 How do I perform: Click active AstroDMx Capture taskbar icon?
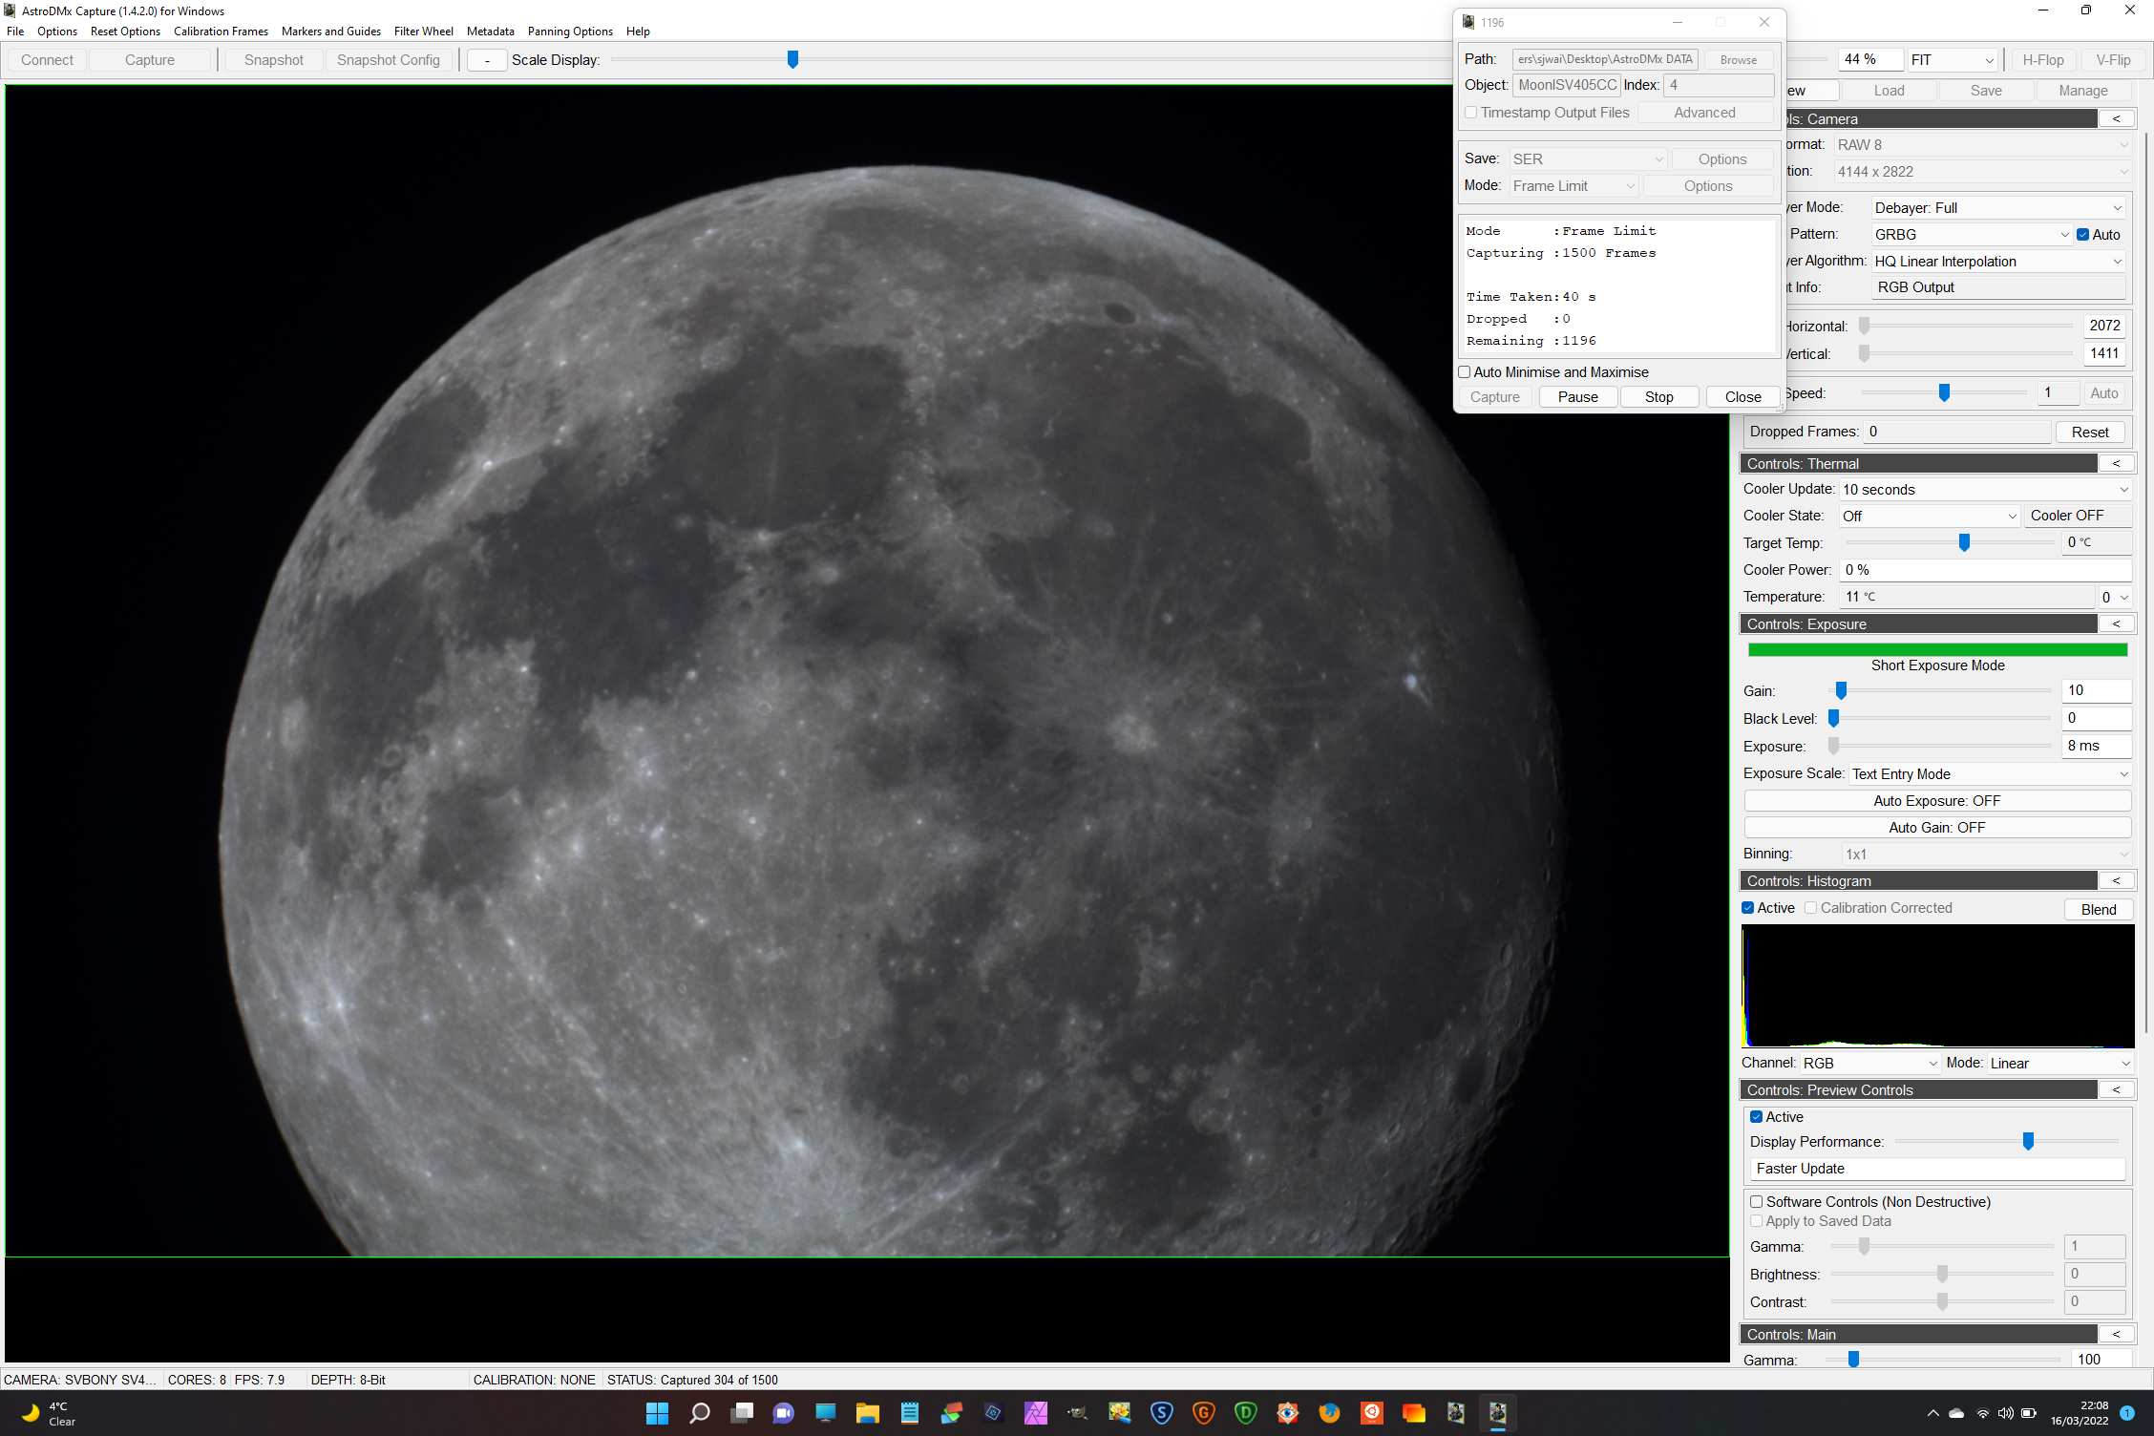pyautogui.click(x=1497, y=1413)
